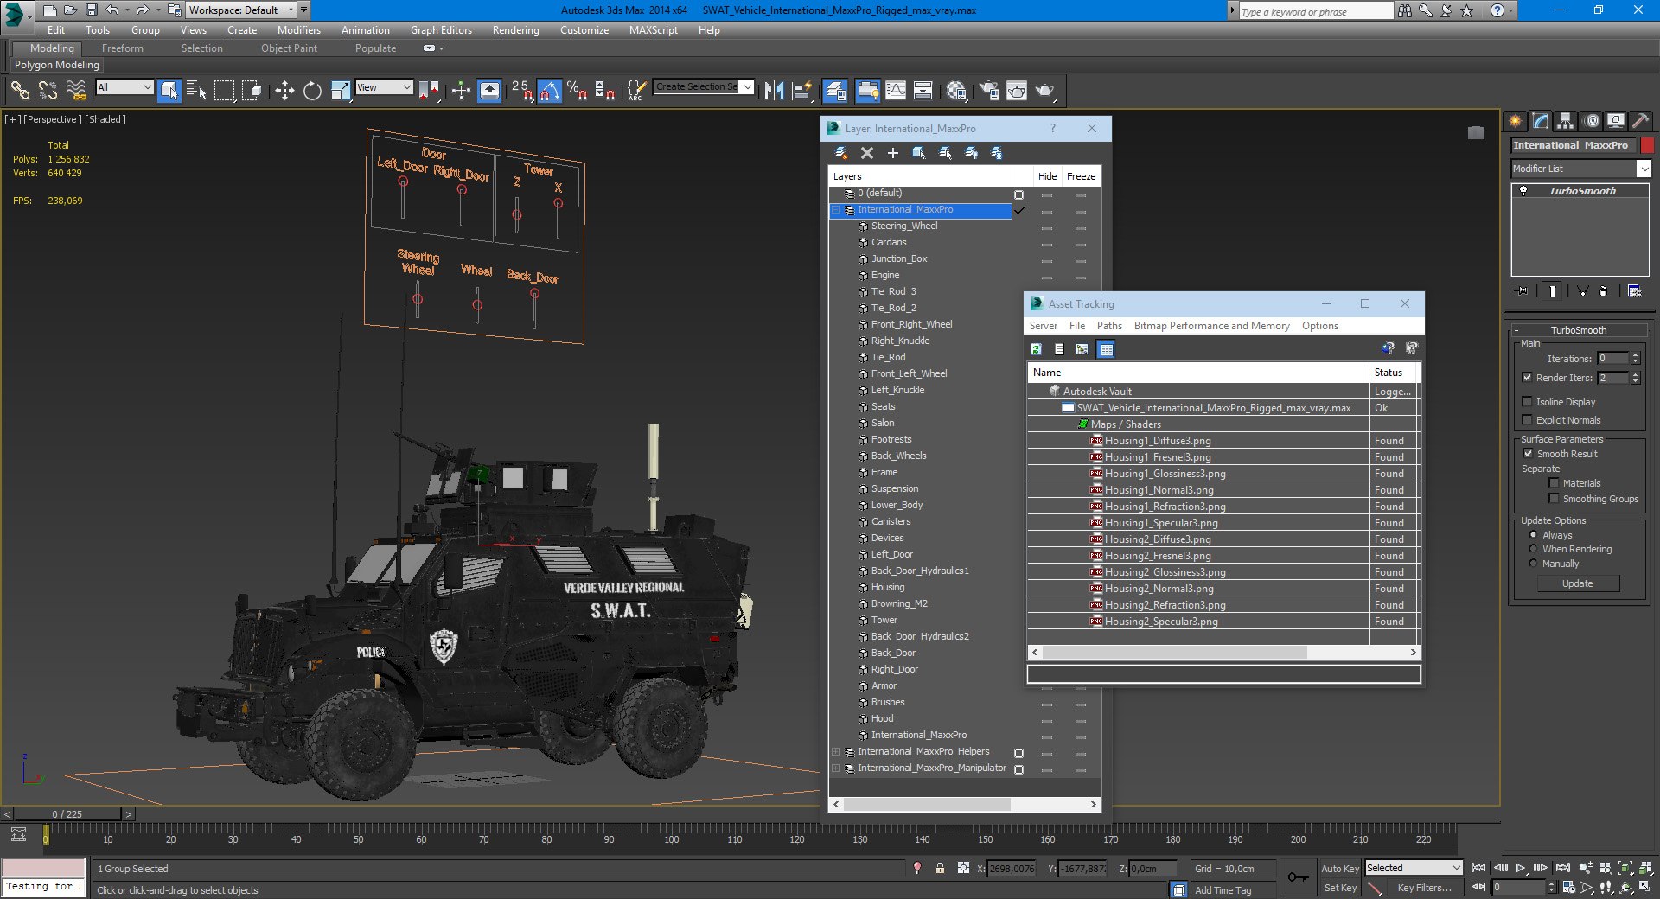Select When Rendering update option
The image size is (1660, 899).
click(x=1533, y=549)
